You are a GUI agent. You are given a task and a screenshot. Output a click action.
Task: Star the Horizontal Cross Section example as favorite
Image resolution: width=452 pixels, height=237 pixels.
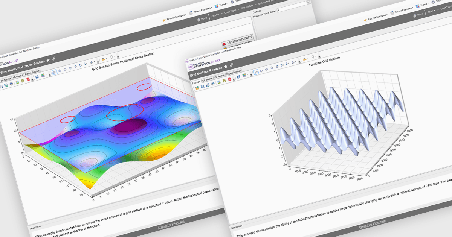pyautogui.click(x=48, y=60)
